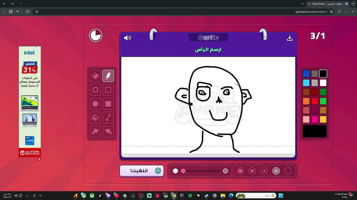Pick the yellow color swatch
The height and width of the screenshot is (200, 357).
[x=323, y=119]
